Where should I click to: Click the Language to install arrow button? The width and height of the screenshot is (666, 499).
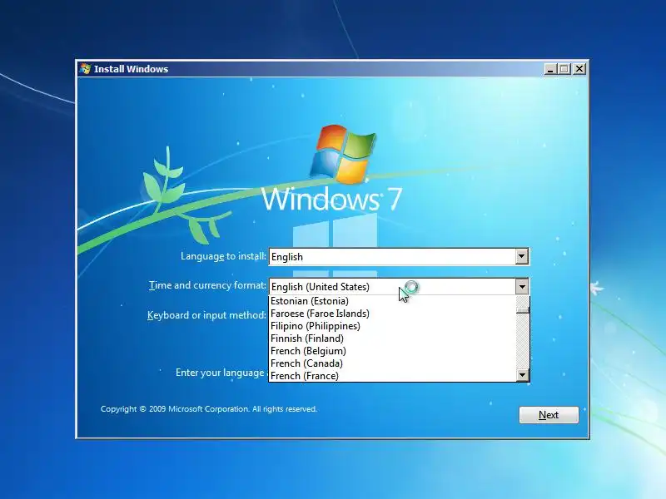(522, 257)
